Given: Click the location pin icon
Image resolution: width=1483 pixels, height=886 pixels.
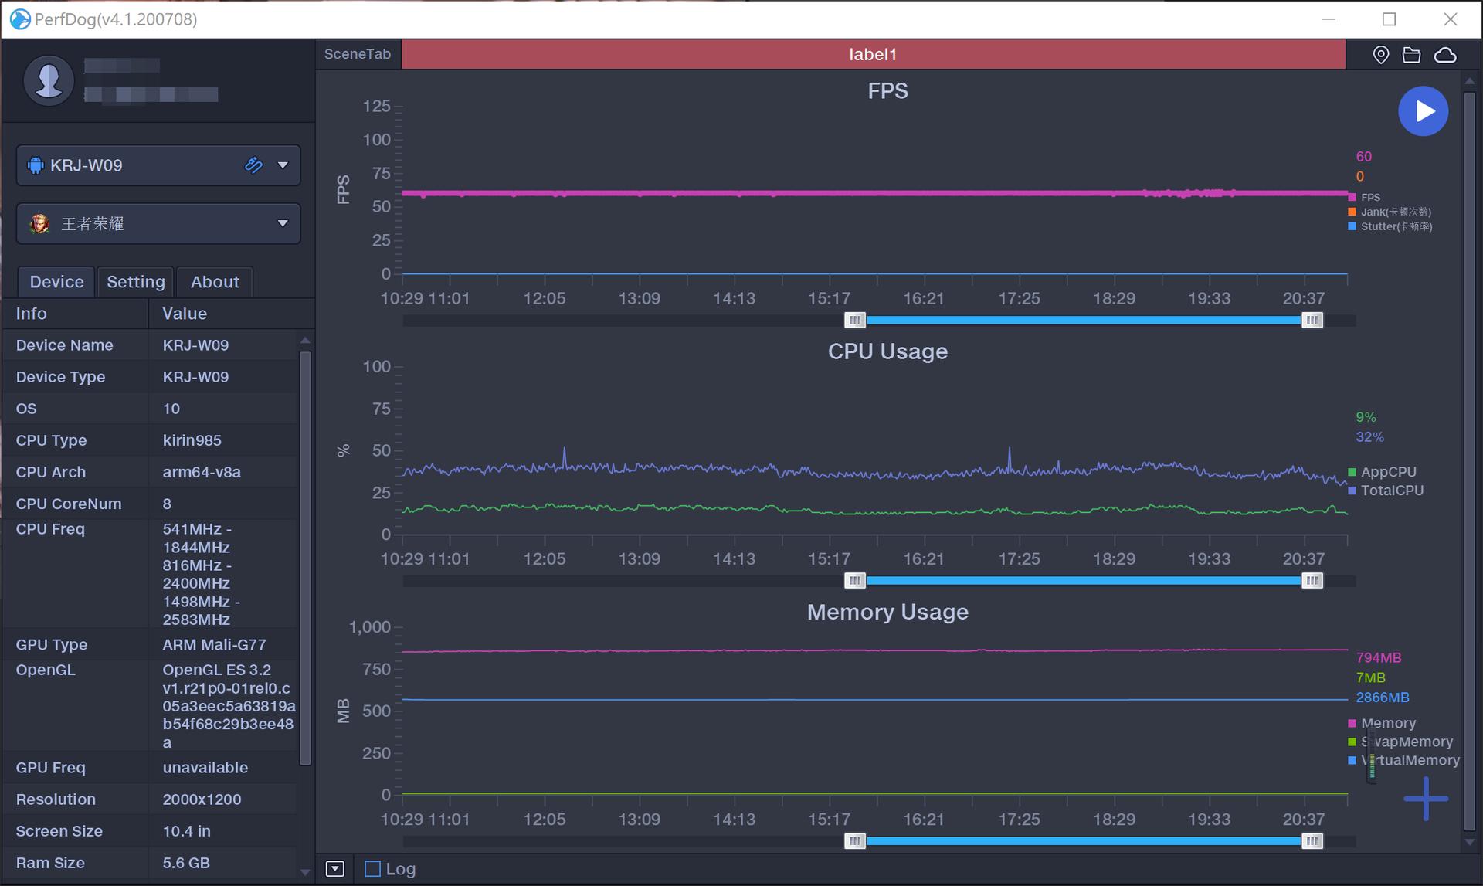Looking at the screenshot, I should [1381, 55].
